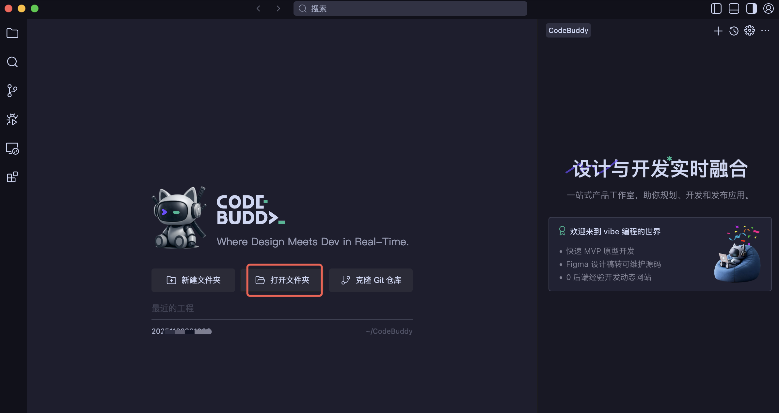Image resolution: width=779 pixels, height=413 pixels.
Task: Open the Search panel in activity bar
Action: coord(12,62)
